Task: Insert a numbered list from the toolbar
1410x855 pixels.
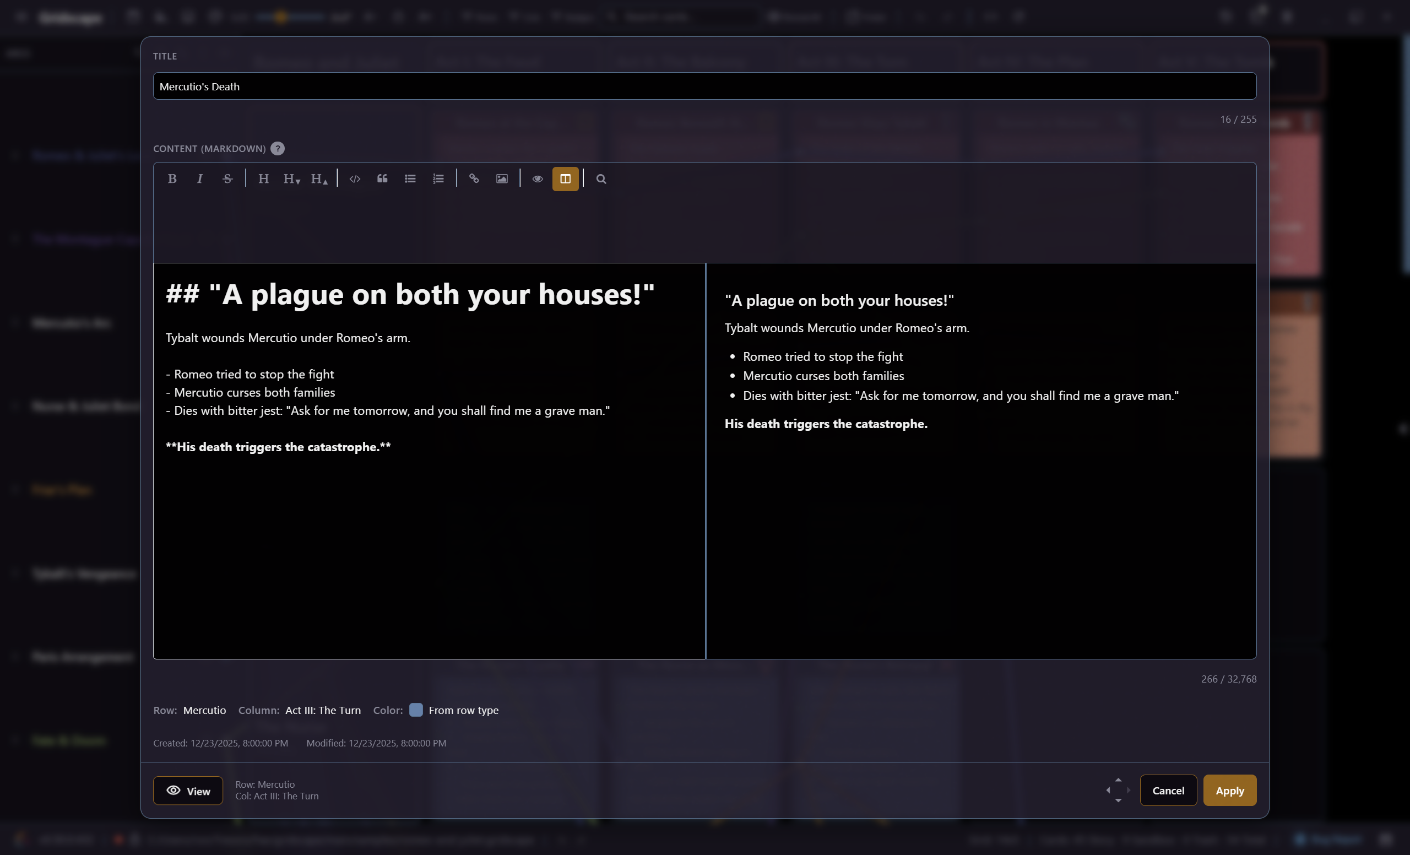Action: [438, 179]
